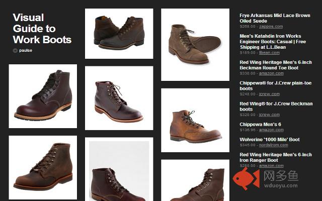Open the burgundy boot thumbnail with tan welt
Screen dimensions: 322x201
point(119,98)
